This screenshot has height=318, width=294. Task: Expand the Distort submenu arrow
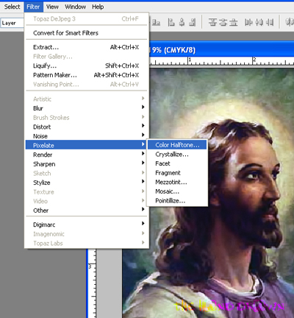(143, 126)
